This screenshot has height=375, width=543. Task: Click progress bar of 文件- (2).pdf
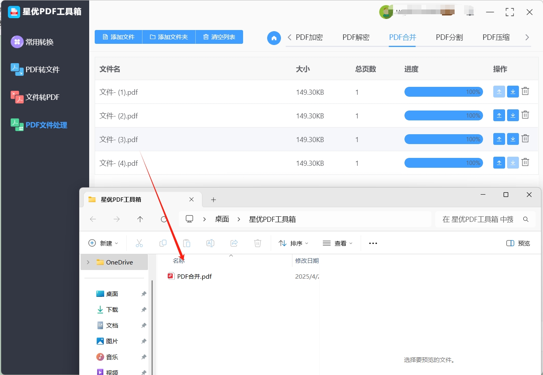pyautogui.click(x=444, y=116)
